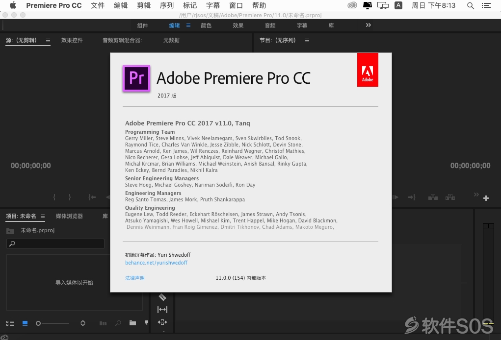
Task: Open the 编辑 workspace options menu
Action: pos(188,25)
